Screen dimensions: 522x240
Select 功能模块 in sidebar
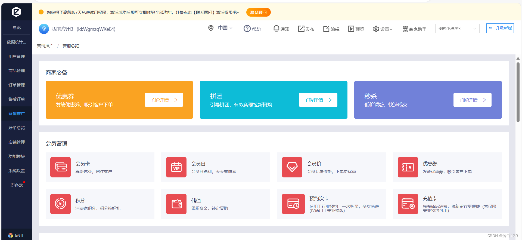[17, 156]
